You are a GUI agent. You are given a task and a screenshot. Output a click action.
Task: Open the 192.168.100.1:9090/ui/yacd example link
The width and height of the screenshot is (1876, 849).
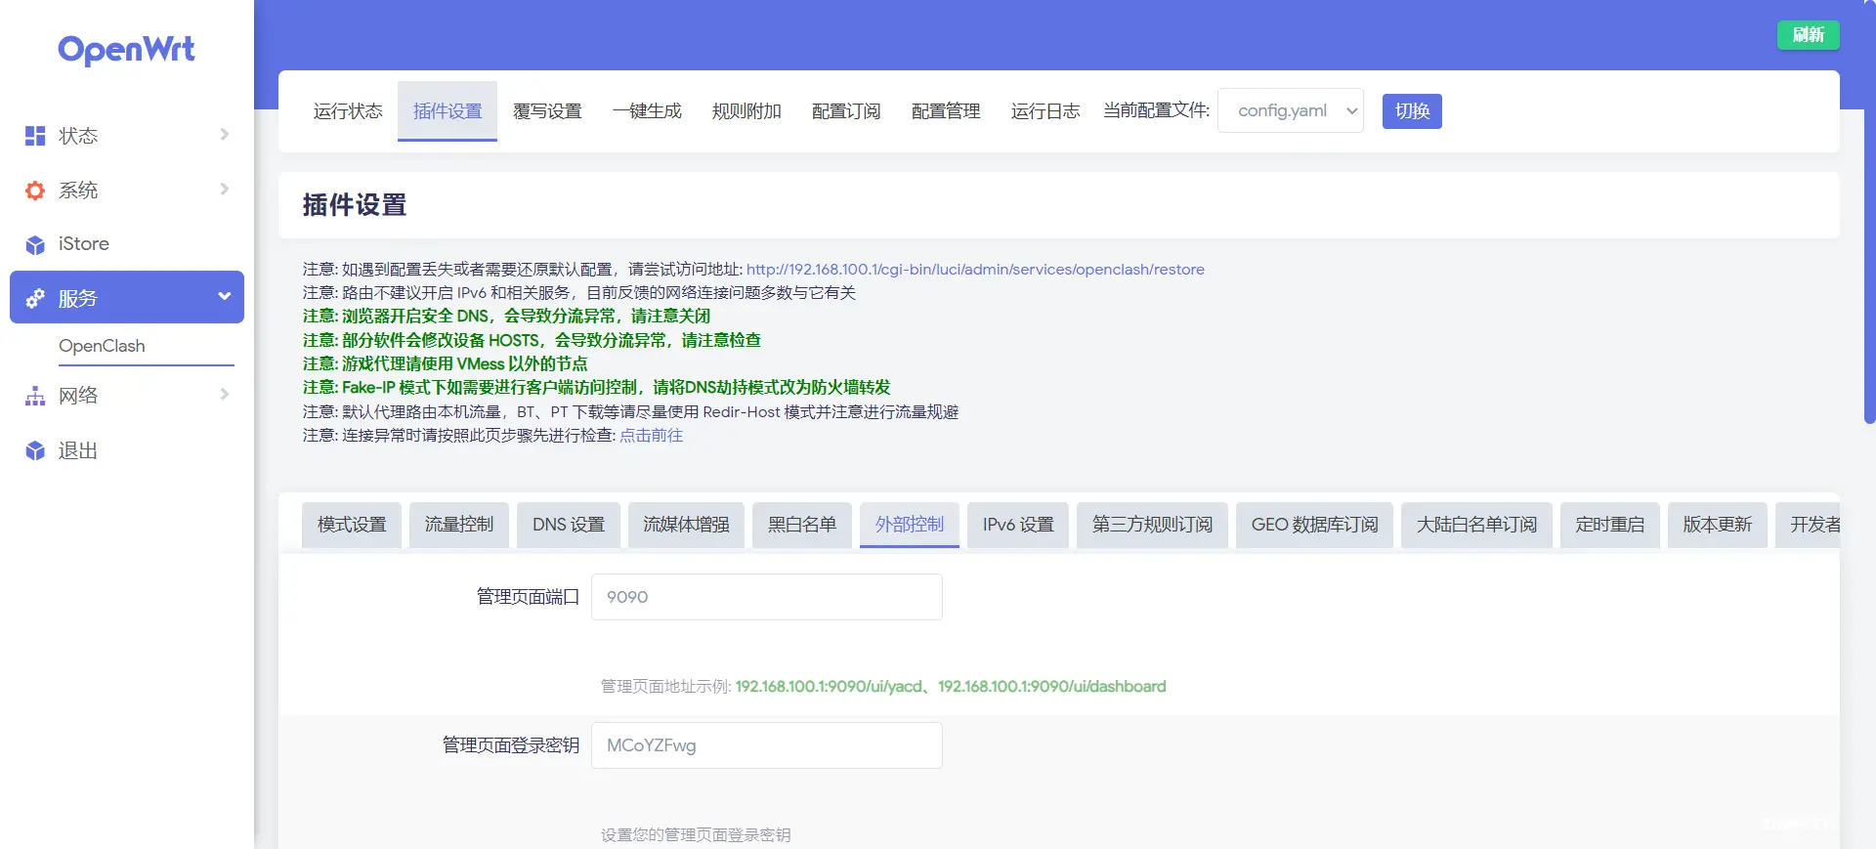(x=829, y=687)
